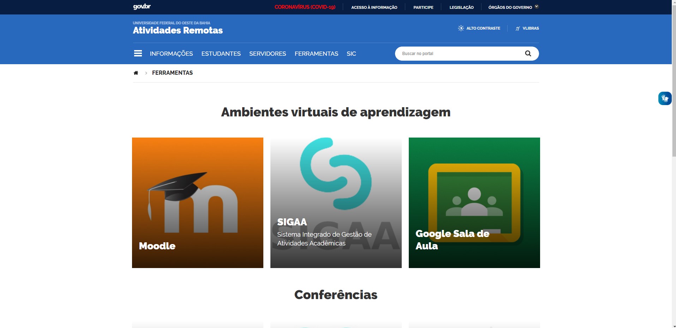Open the Informações menu
This screenshot has width=676, height=328.
[x=171, y=53]
